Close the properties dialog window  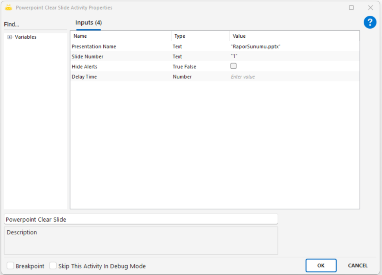coord(370,7)
